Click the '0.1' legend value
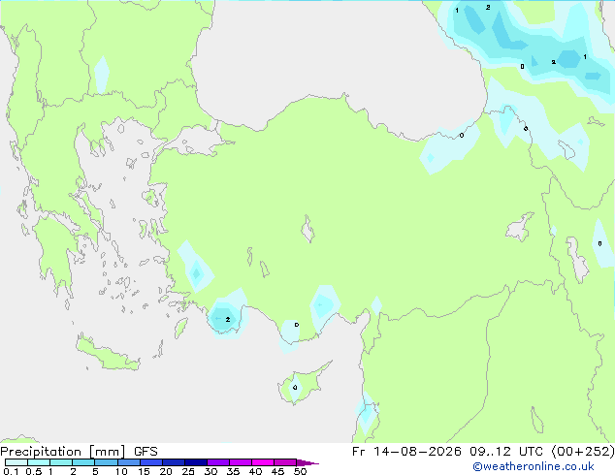 [x=11, y=471]
